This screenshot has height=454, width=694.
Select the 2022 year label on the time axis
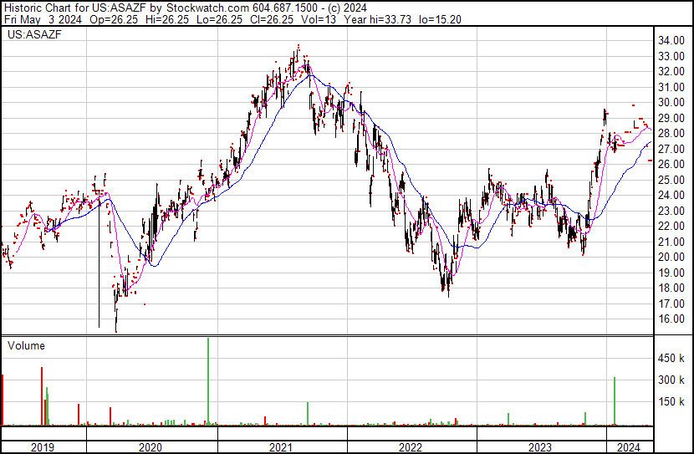(411, 446)
